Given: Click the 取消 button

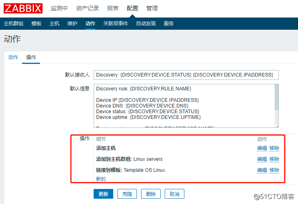Looking at the screenshot, I should (x=175, y=194).
